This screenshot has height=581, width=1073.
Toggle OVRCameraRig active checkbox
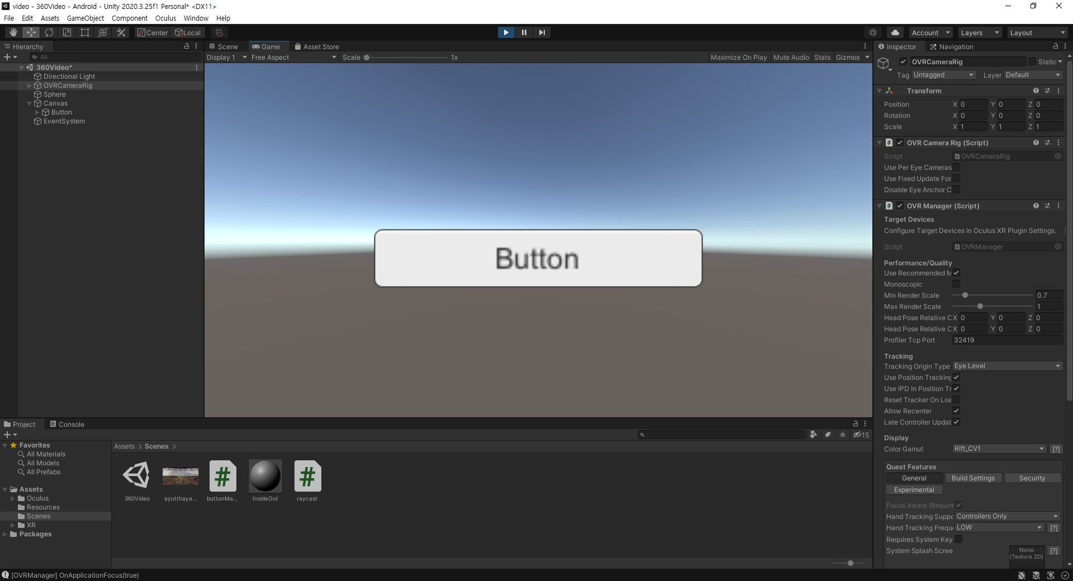pos(903,61)
